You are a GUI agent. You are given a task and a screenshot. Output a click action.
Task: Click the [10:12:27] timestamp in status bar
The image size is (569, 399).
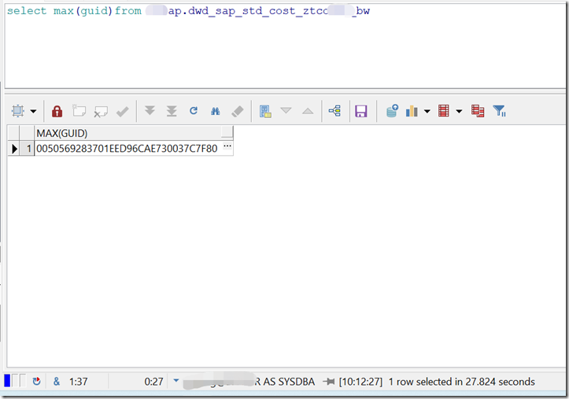point(360,382)
